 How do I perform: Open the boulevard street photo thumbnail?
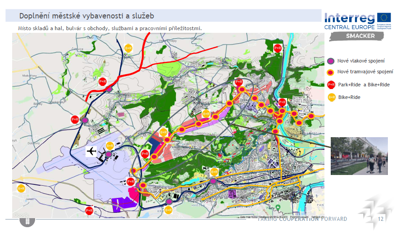(359, 156)
